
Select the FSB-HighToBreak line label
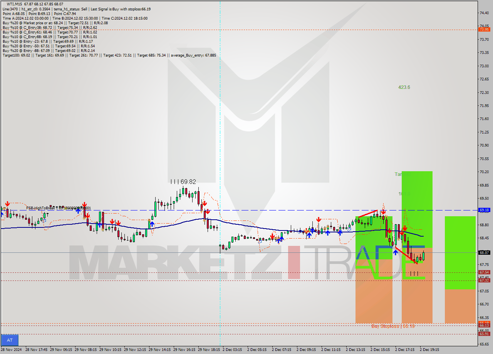pyautogui.click(x=59, y=208)
